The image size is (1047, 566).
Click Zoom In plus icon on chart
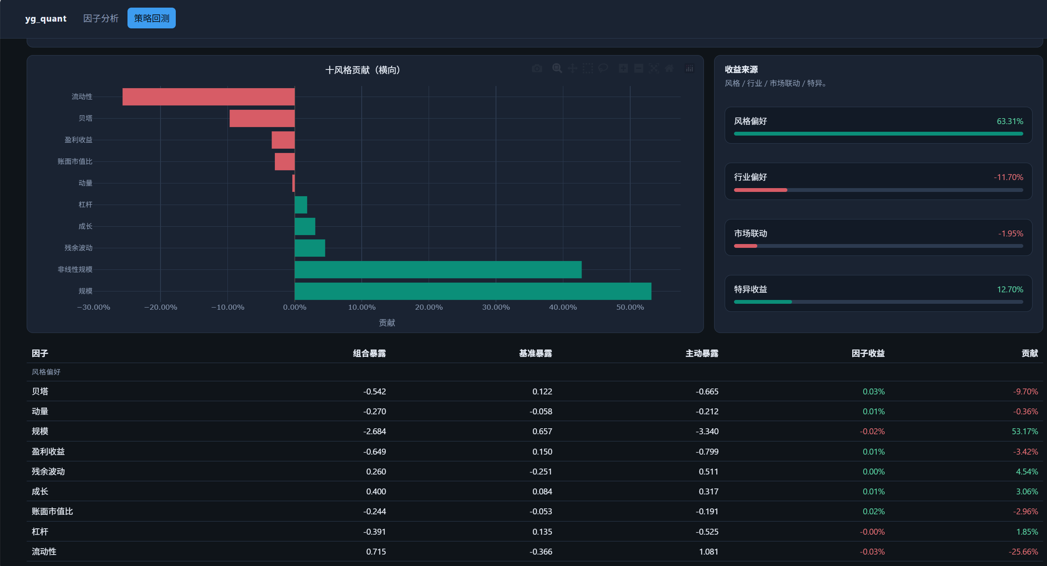pyautogui.click(x=623, y=68)
